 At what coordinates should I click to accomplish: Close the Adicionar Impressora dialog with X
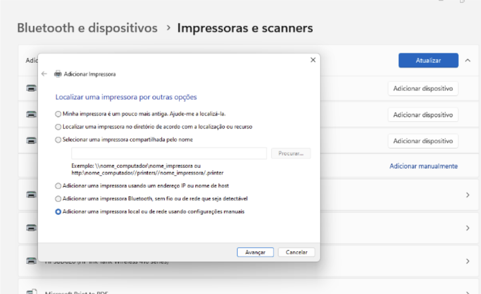[313, 60]
